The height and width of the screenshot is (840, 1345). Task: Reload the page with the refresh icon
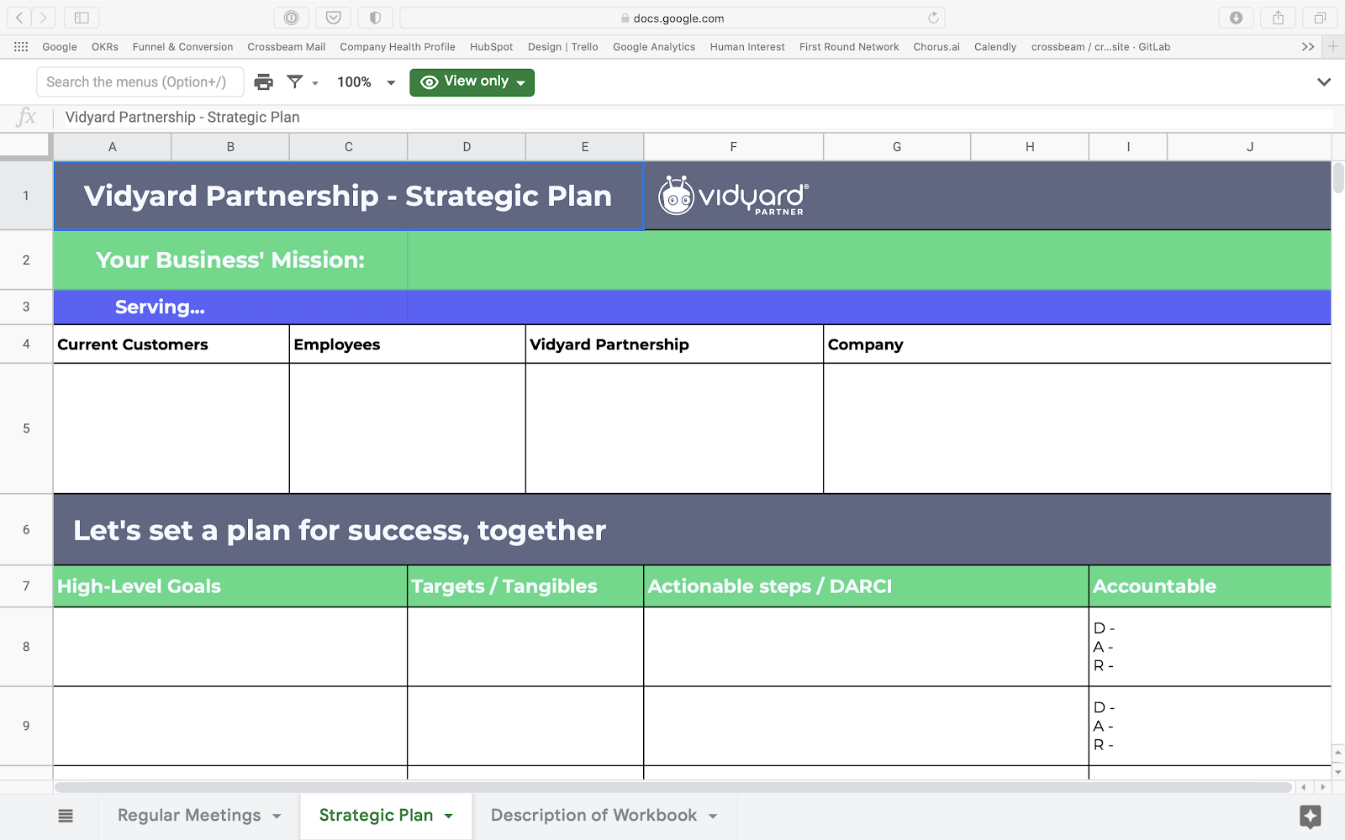tap(933, 18)
